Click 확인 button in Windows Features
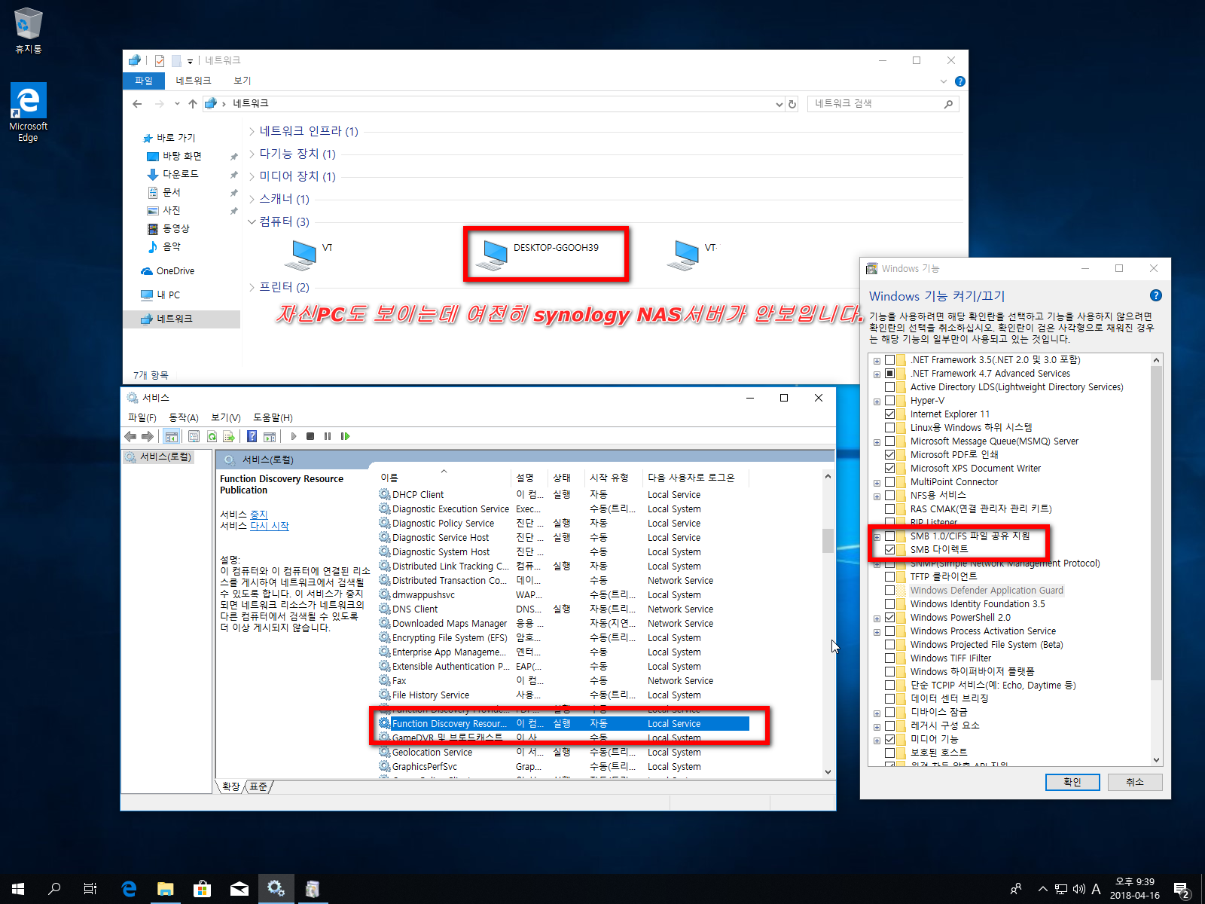This screenshot has width=1205, height=904. pyautogui.click(x=1072, y=782)
